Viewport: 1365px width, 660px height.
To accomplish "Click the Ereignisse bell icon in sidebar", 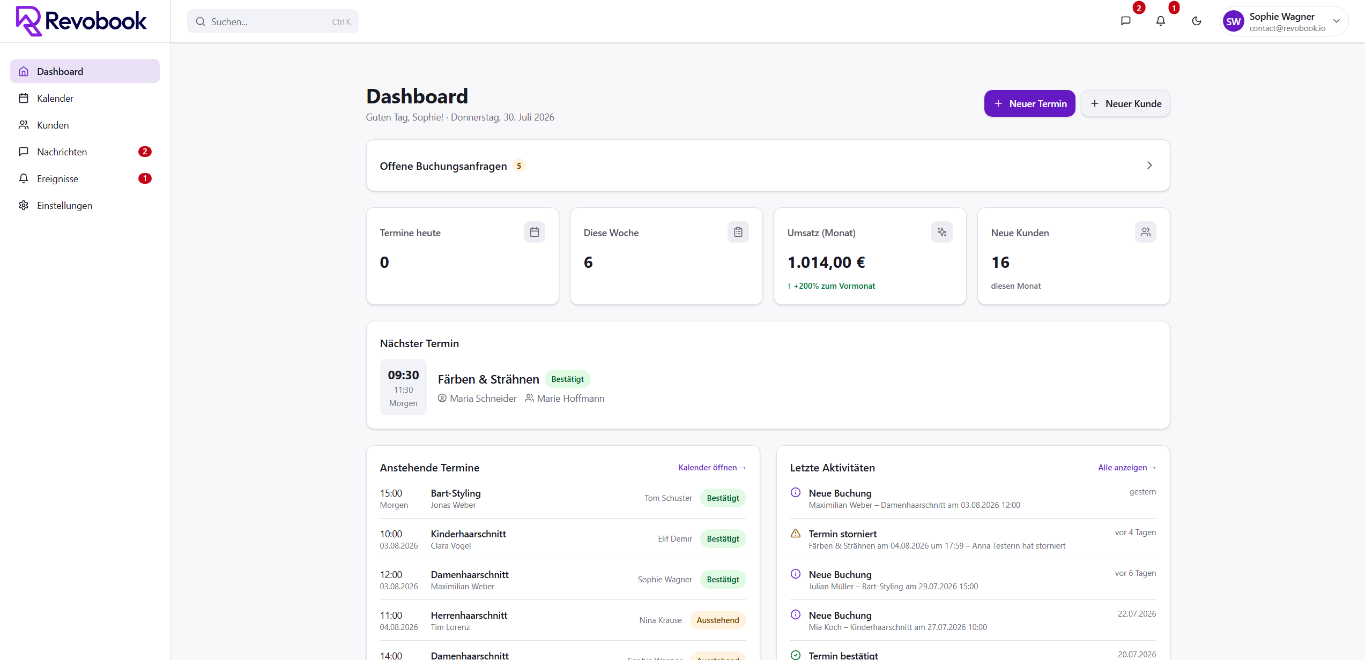I will [24, 178].
